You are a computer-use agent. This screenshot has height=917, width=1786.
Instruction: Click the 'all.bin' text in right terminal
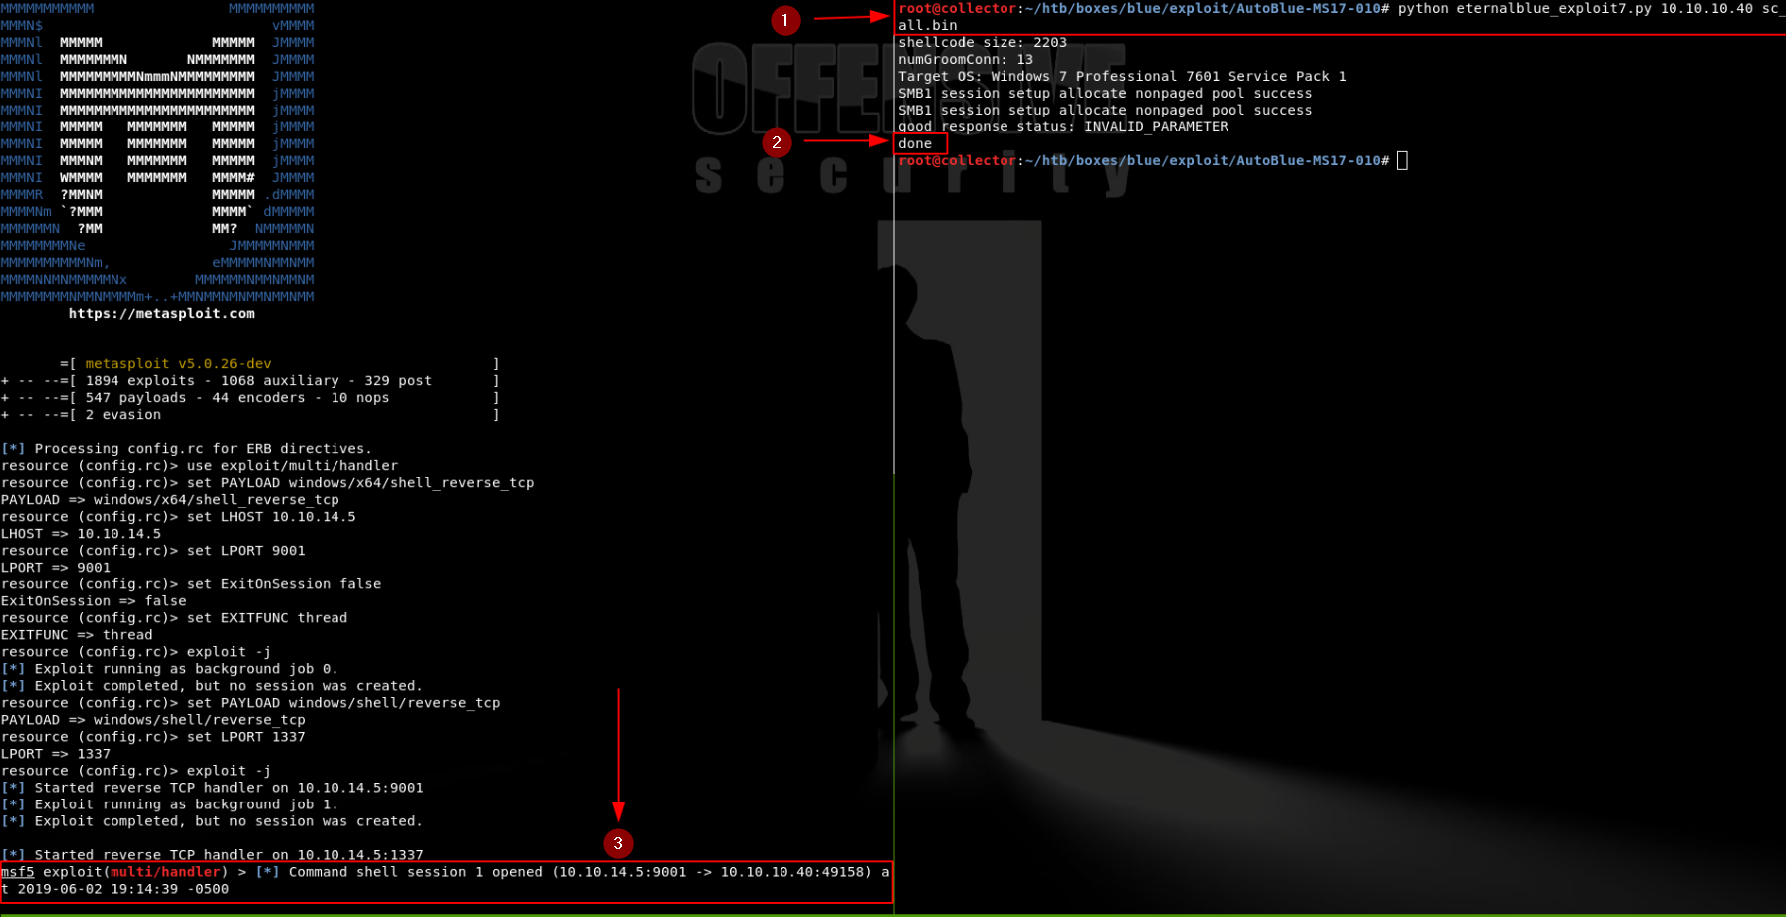(928, 25)
